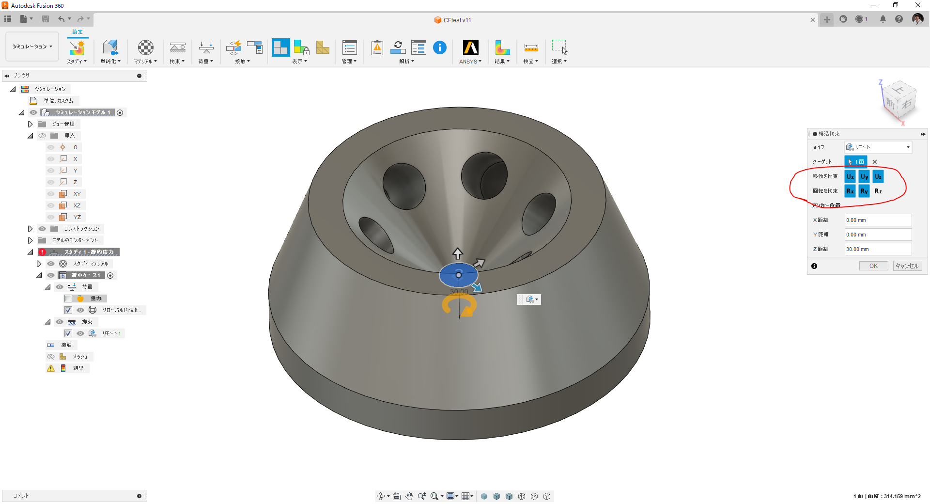Open the 接触 toolbar menu label

tap(242, 62)
